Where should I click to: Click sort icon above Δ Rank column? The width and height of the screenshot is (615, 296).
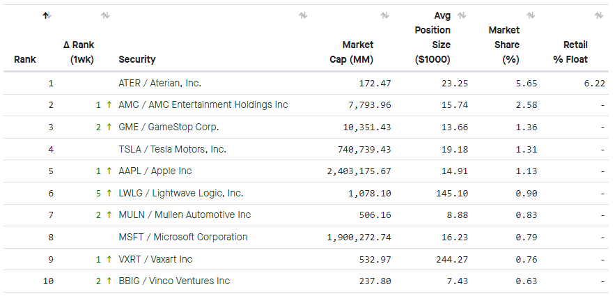(105, 15)
